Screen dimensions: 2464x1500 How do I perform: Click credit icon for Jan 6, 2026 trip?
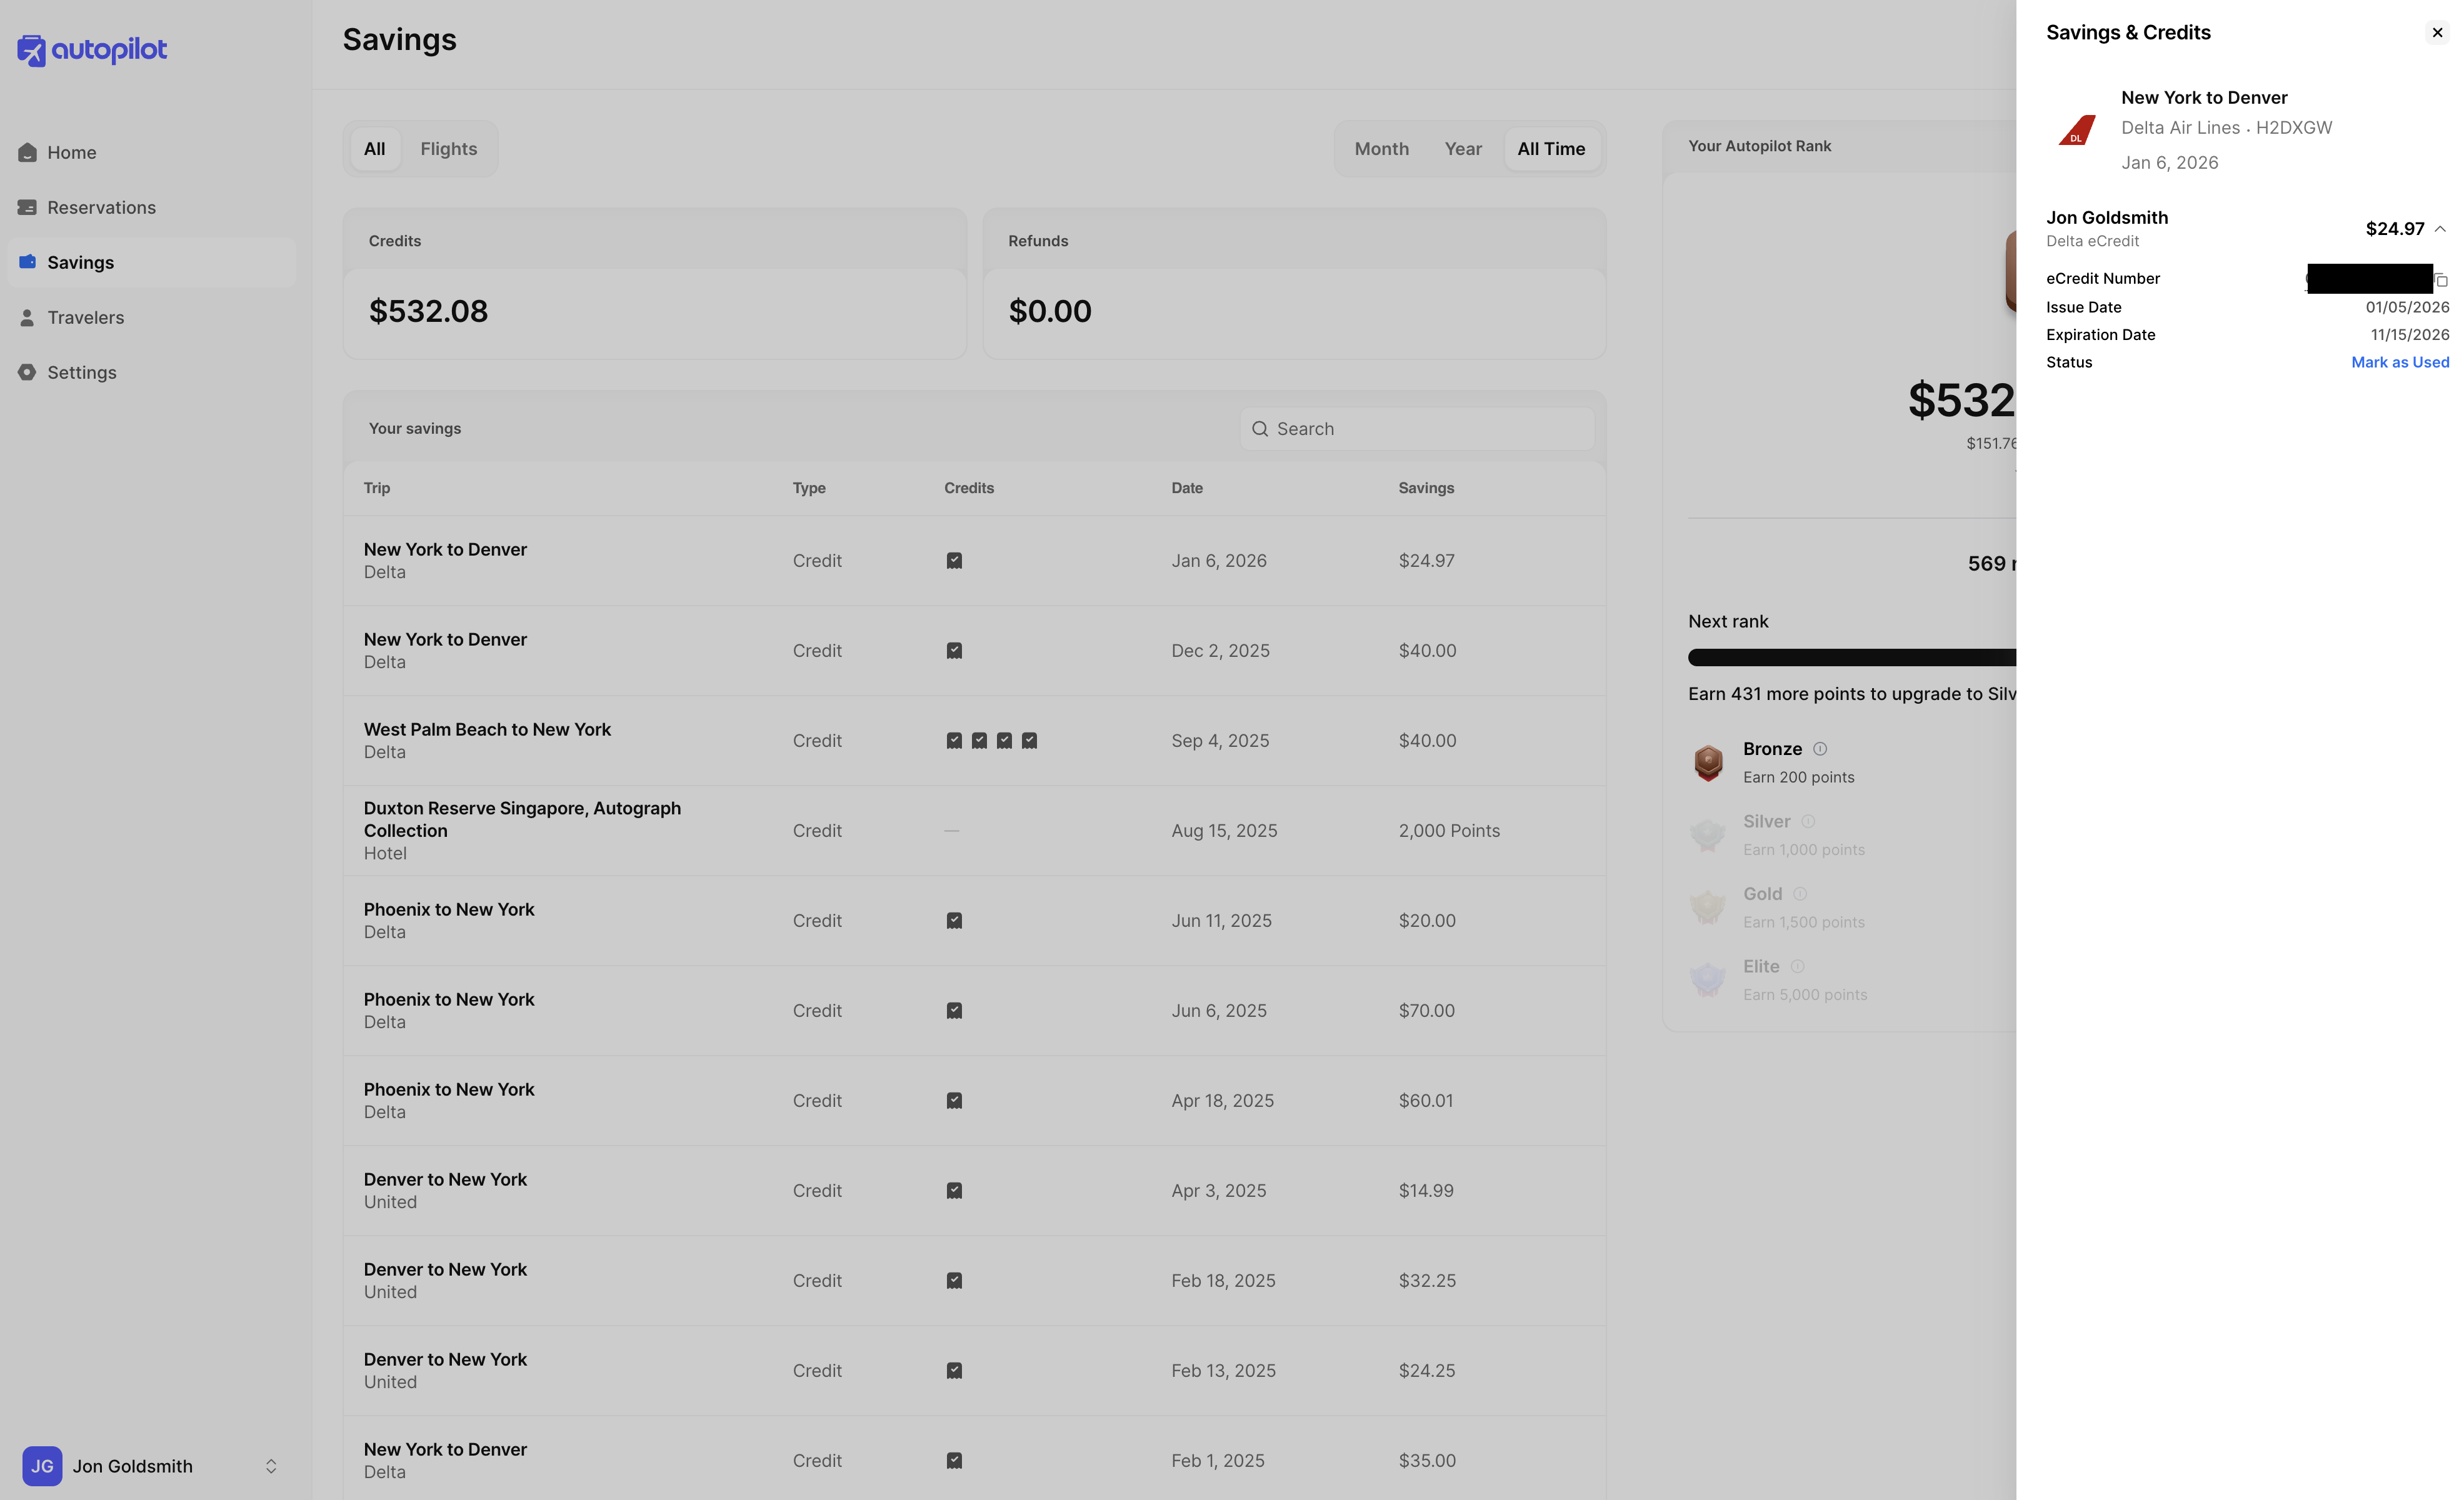pos(954,561)
